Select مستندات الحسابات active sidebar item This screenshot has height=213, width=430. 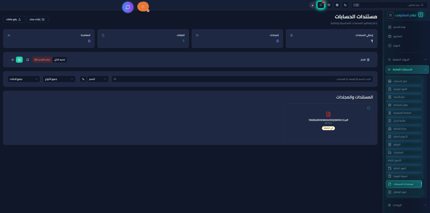coord(404,184)
